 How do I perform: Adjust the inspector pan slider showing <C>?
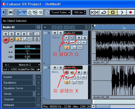pos(27,54)
